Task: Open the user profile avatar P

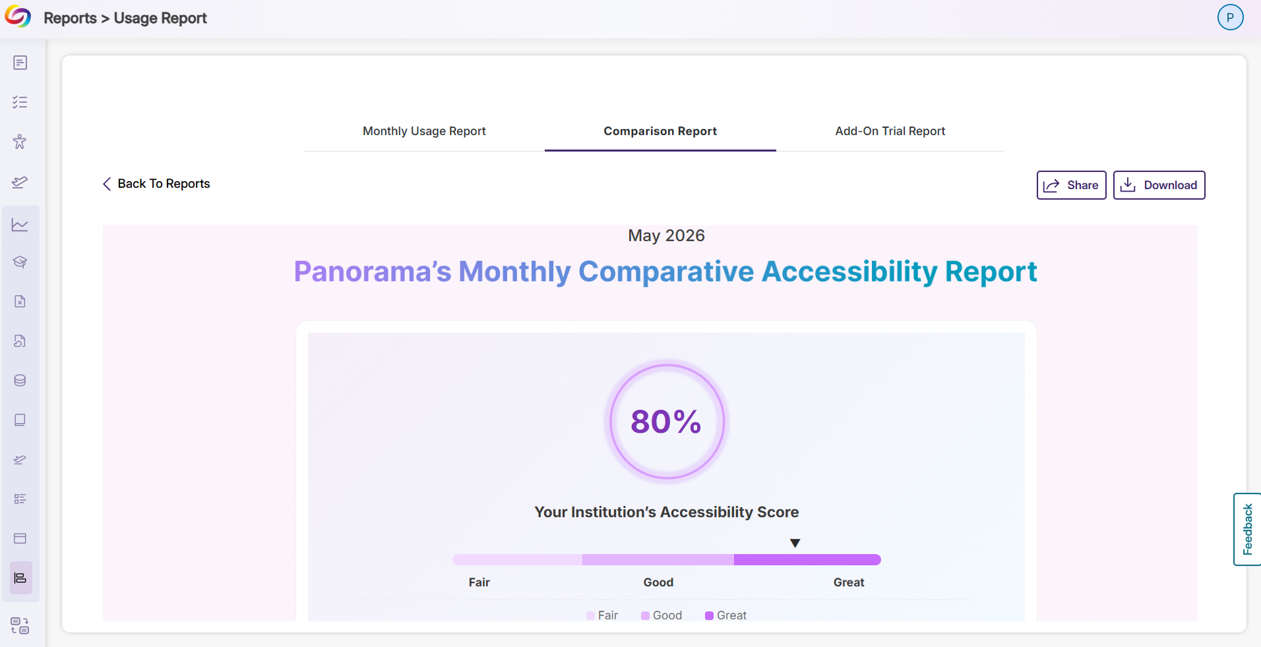Action: click(x=1230, y=18)
